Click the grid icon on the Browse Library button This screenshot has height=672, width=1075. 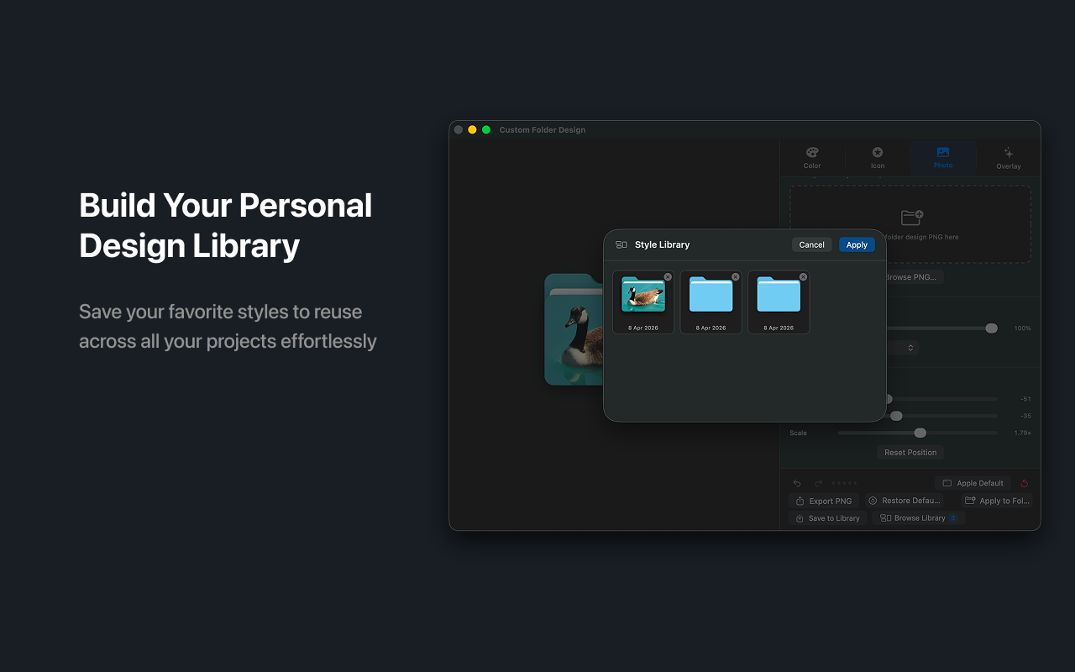[x=885, y=518]
